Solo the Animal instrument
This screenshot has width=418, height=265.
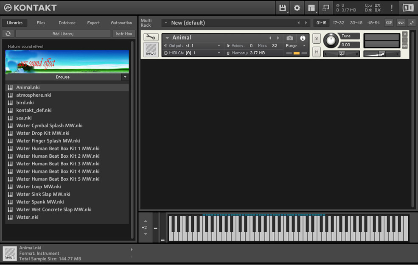(317, 38)
